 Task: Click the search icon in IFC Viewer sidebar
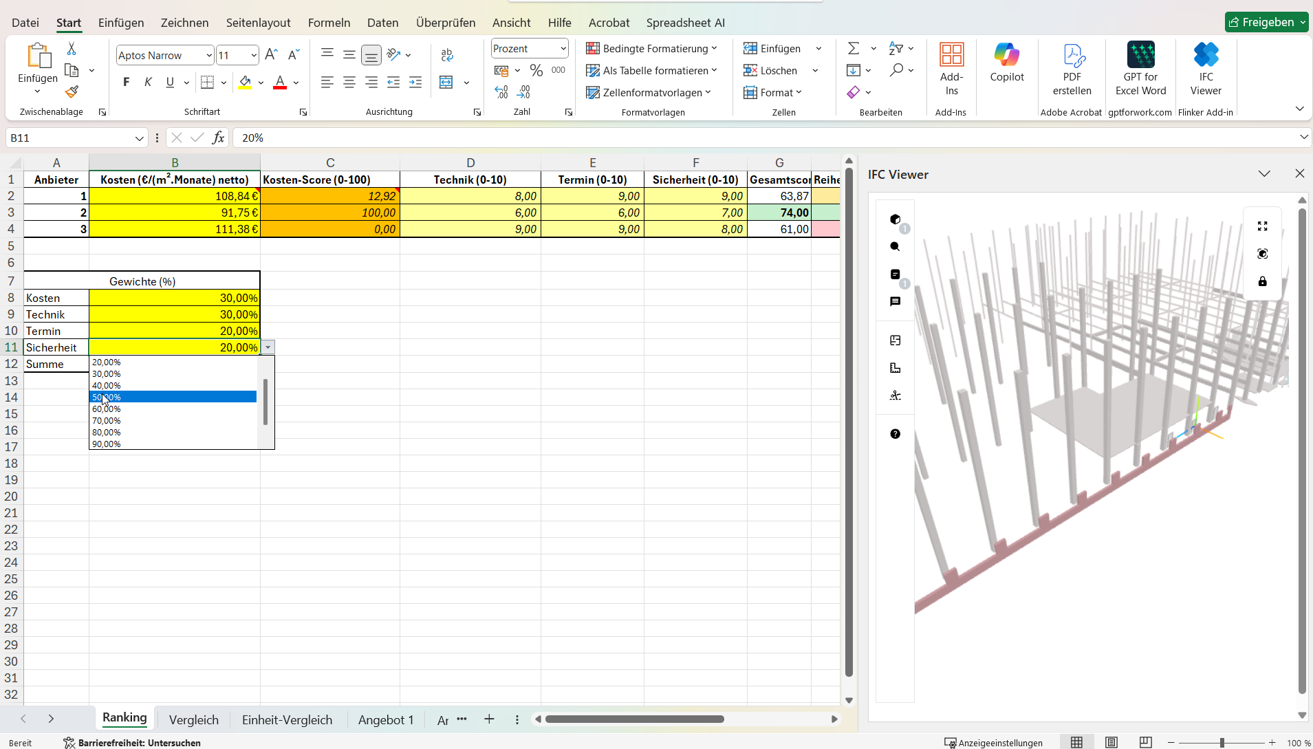coord(895,246)
